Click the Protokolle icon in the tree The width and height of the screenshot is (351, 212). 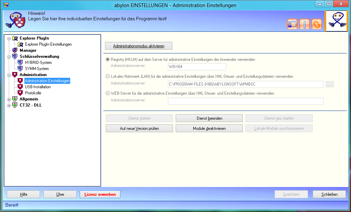click(20, 93)
